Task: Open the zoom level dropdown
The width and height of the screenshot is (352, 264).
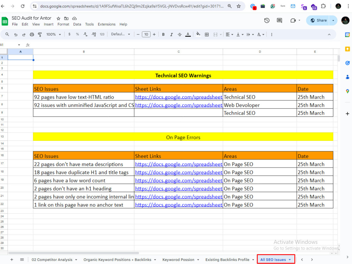Action: point(54,34)
